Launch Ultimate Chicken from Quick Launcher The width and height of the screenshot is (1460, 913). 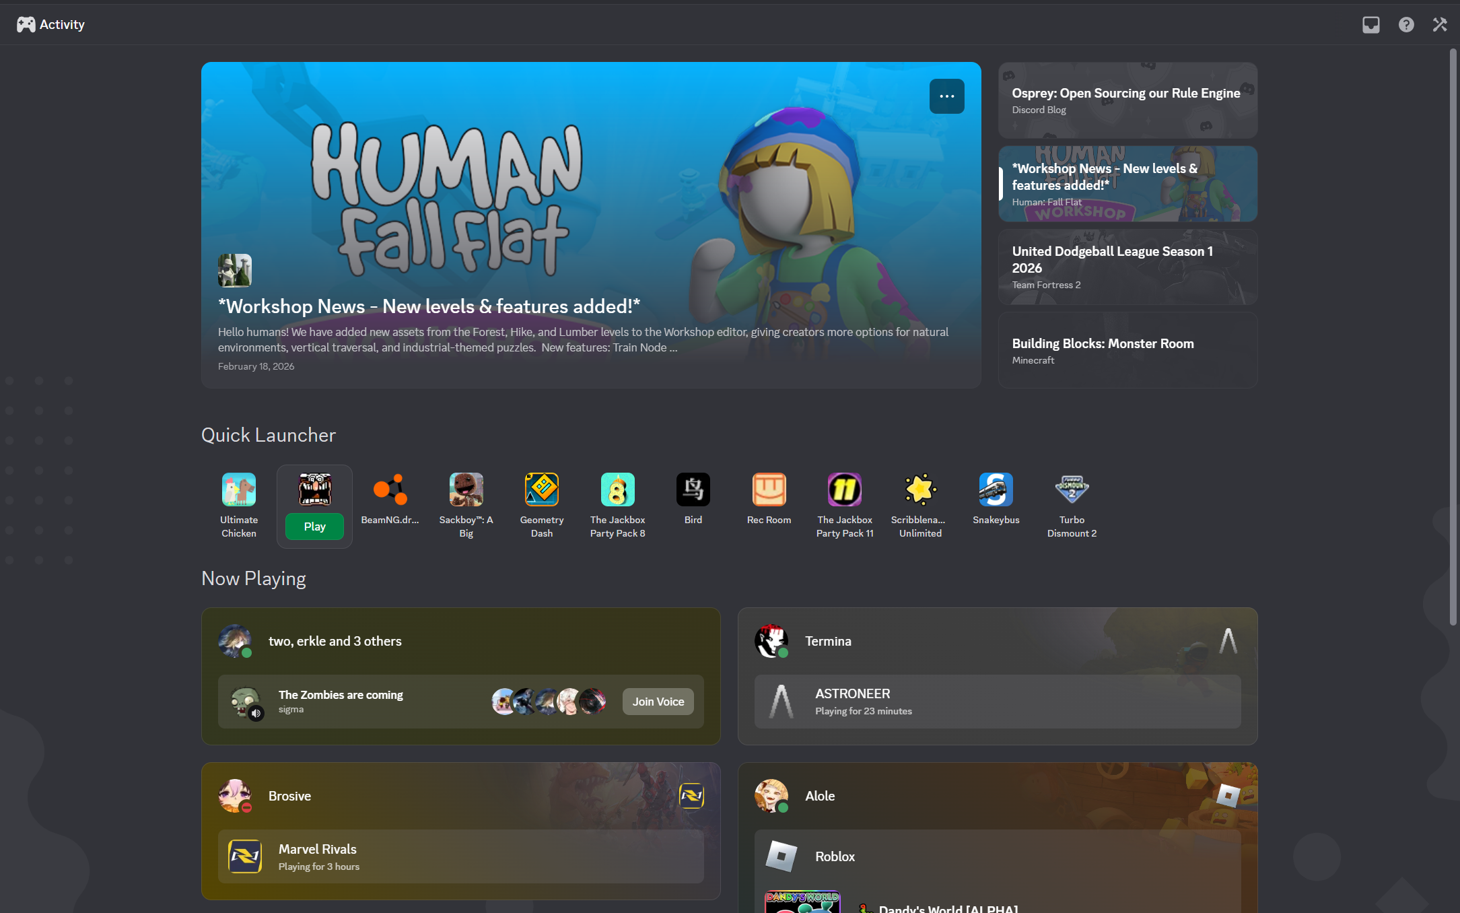[239, 489]
